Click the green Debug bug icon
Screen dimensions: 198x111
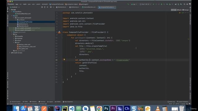pos(161,4)
